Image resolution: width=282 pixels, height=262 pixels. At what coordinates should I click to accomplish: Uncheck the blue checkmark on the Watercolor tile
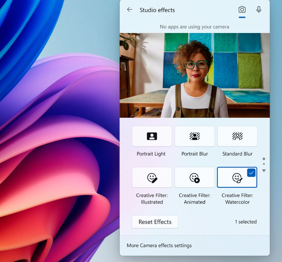pyautogui.click(x=251, y=173)
